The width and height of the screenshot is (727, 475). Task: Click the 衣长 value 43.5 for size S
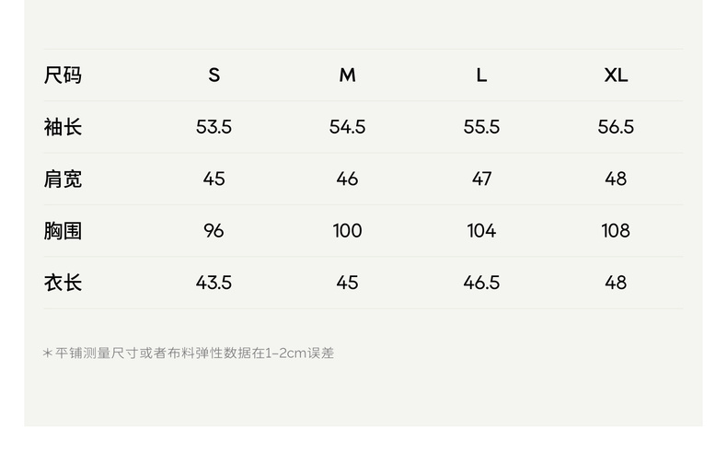point(213,283)
